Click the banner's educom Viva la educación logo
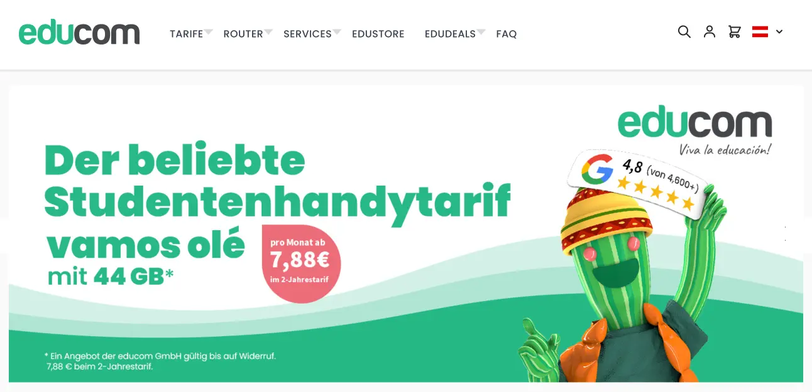Screen dimensions: 812x392 (694, 132)
